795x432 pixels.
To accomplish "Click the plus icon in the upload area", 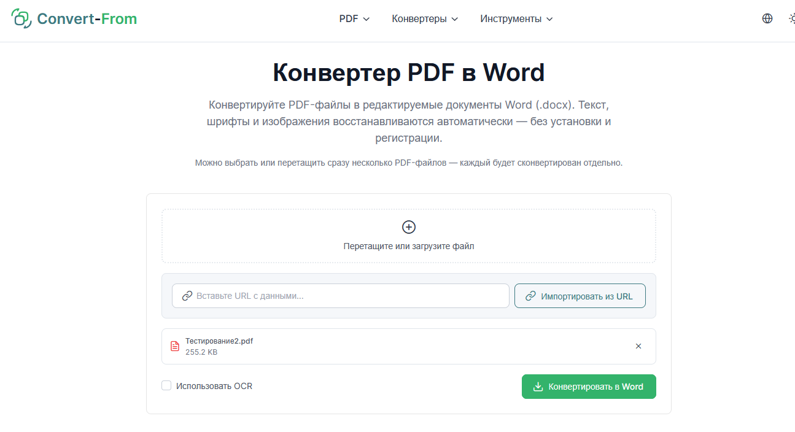I will pyautogui.click(x=409, y=227).
